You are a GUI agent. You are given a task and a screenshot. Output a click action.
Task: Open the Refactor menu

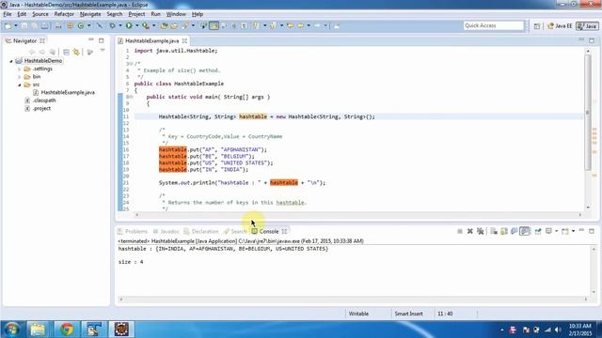point(64,14)
